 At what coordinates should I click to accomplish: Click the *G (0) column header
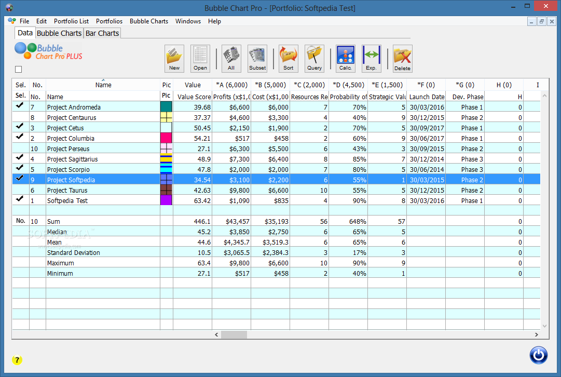tap(465, 85)
